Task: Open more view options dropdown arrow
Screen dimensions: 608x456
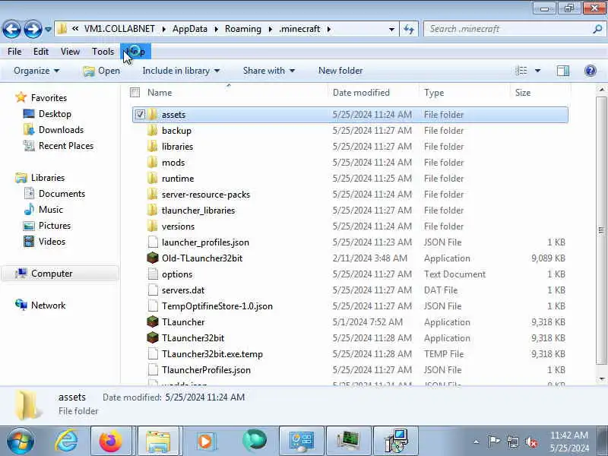Action: (x=538, y=71)
